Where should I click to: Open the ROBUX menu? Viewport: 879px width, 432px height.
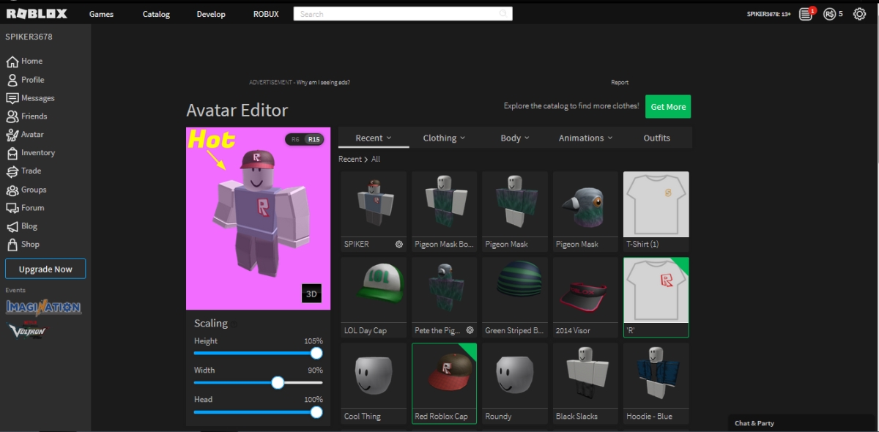click(x=266, y=14)
